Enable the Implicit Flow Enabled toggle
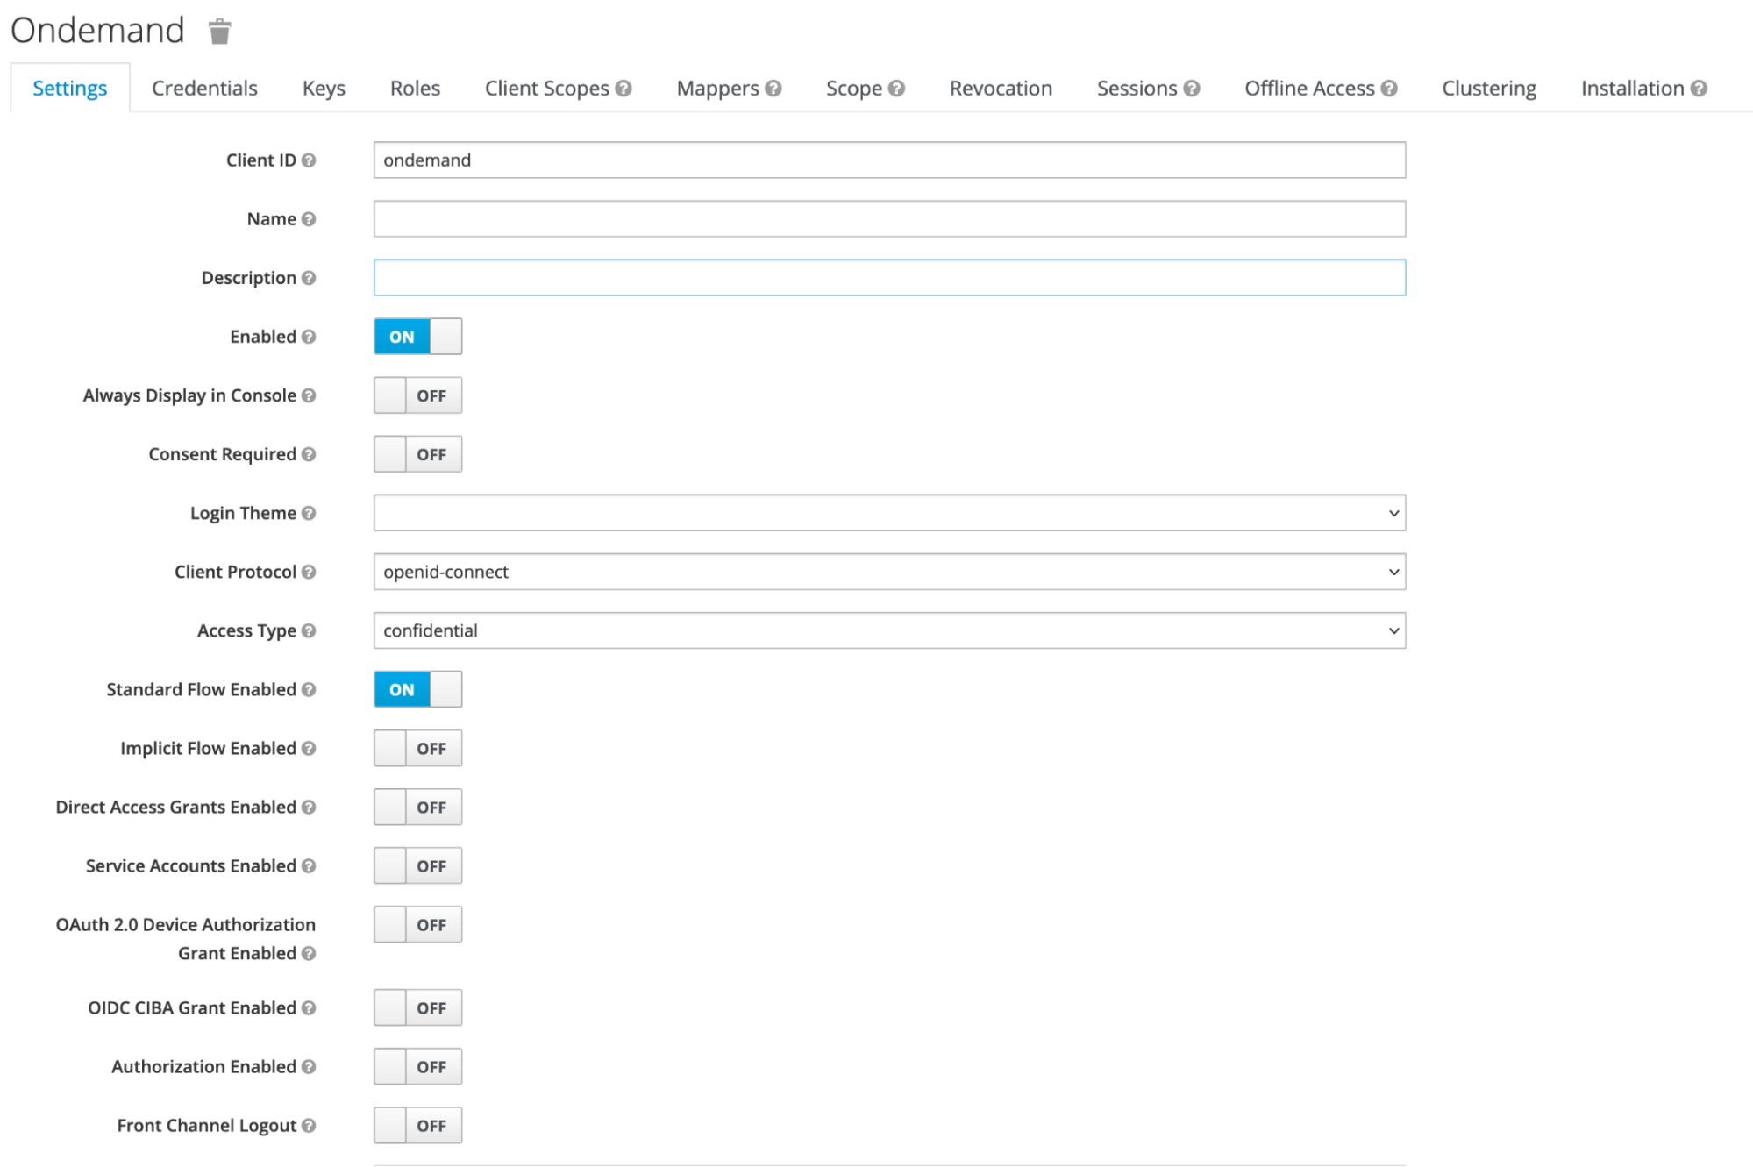 pyautogui.click(x=417, y=748)
